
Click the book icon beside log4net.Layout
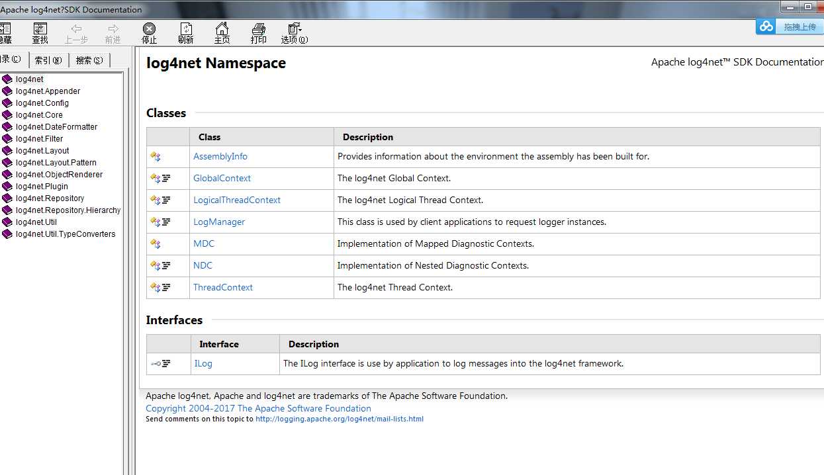[7, 151]
